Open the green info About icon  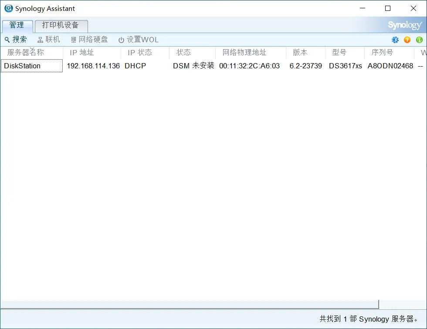click(x=419, y=40)
